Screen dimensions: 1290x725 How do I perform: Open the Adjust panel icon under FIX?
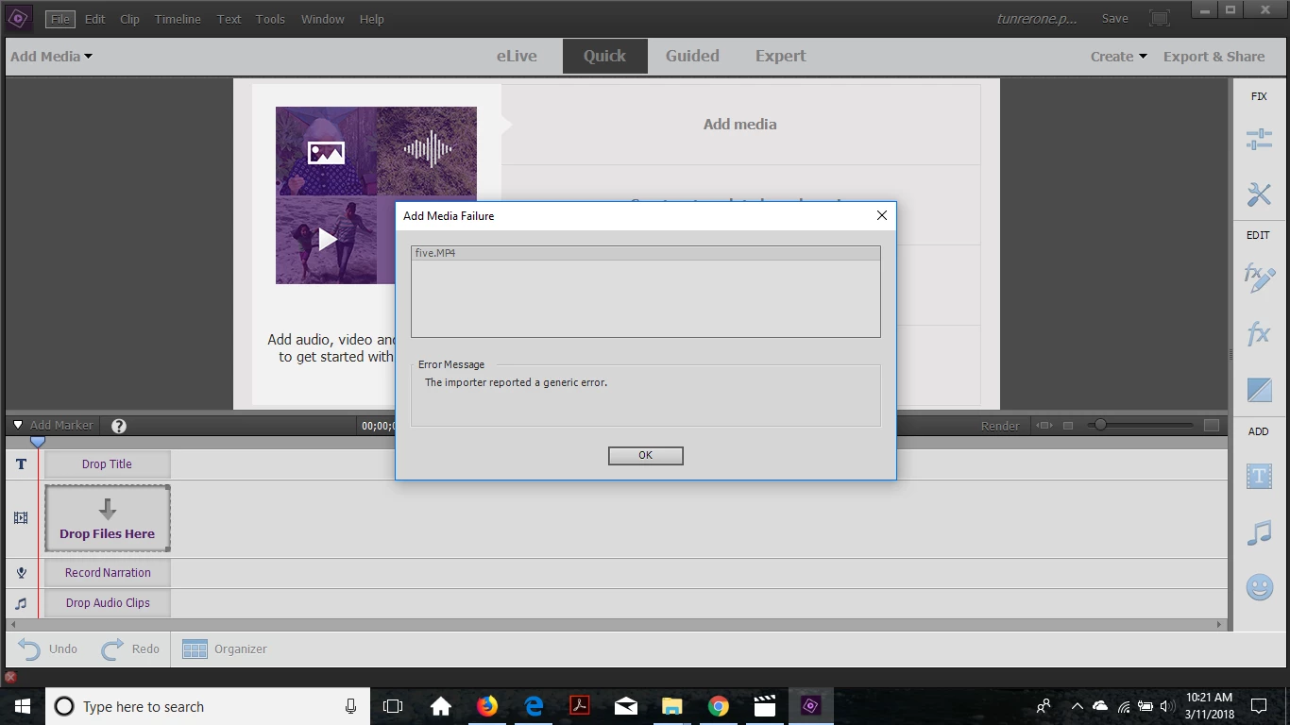[x=1259, y=139]
